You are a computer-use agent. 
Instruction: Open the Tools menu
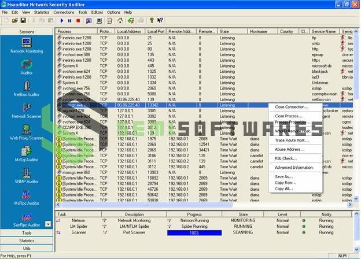83,12
